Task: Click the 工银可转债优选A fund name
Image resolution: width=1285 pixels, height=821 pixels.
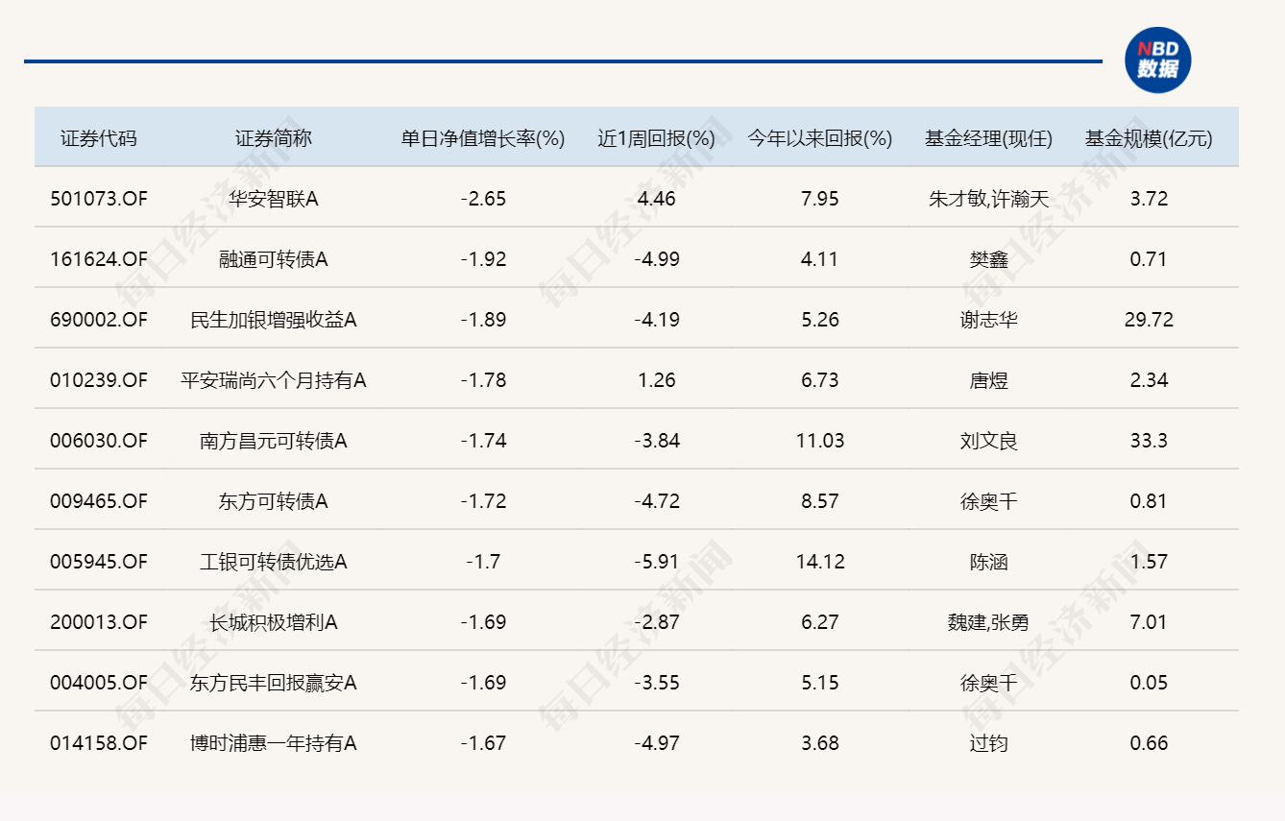Action: 274,562
